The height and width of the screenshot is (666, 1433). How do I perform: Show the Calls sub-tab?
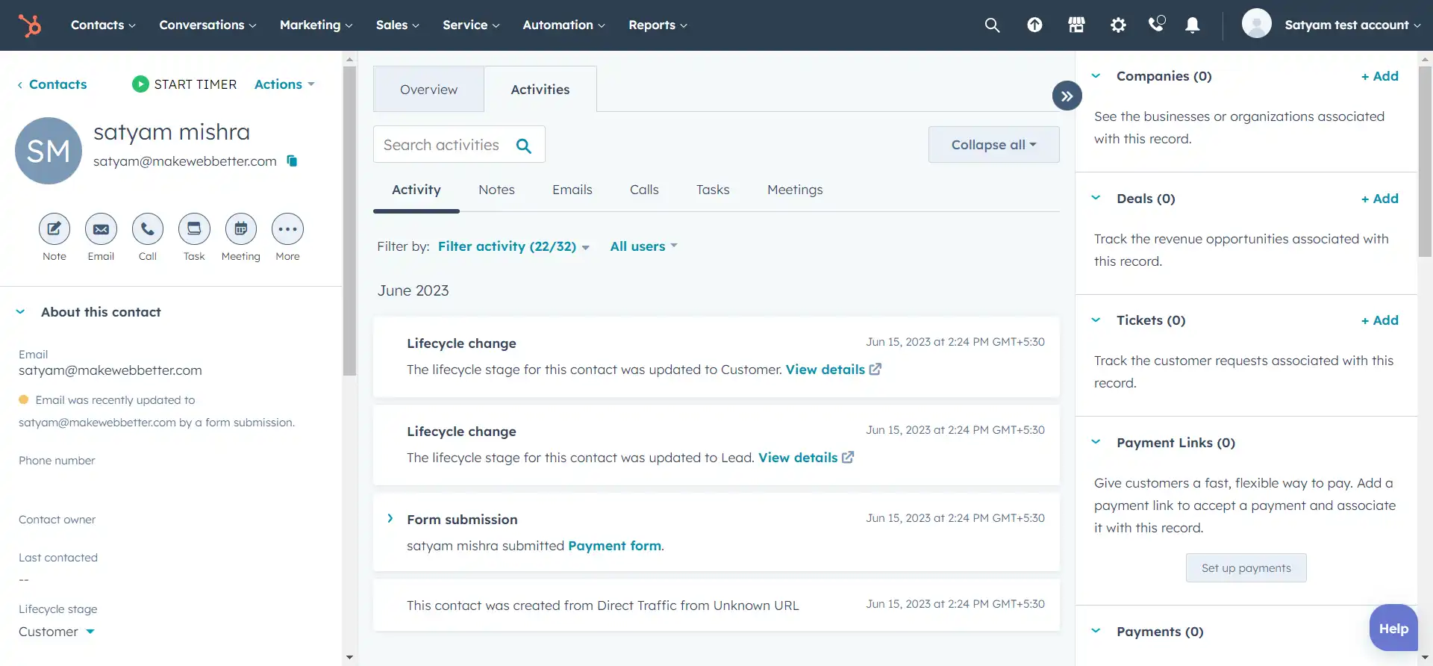pos(644,190)
